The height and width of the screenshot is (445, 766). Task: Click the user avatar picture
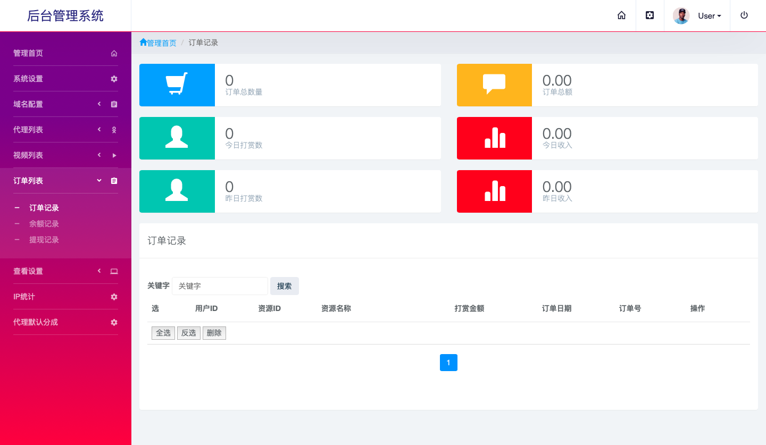tap(681, 16)
